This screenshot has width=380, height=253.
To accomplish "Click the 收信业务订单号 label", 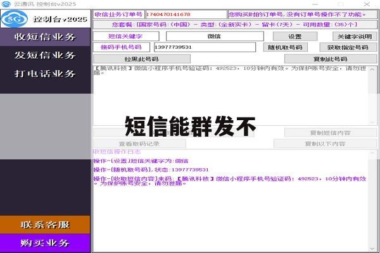I will tap(118, 15).
